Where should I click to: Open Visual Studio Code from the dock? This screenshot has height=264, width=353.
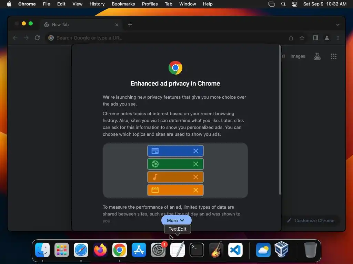[235, 250]
